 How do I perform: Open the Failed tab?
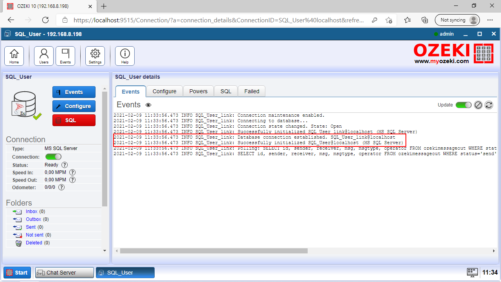click(252, 91)
